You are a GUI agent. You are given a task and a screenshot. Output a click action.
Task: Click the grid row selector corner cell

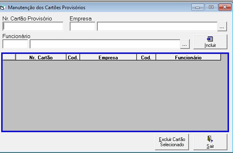(x=9, y=57)
